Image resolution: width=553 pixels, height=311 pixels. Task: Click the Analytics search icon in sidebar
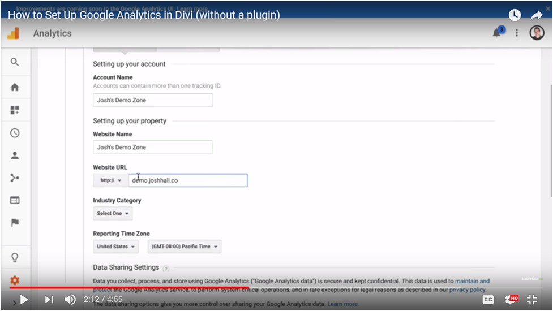point(15,62)
